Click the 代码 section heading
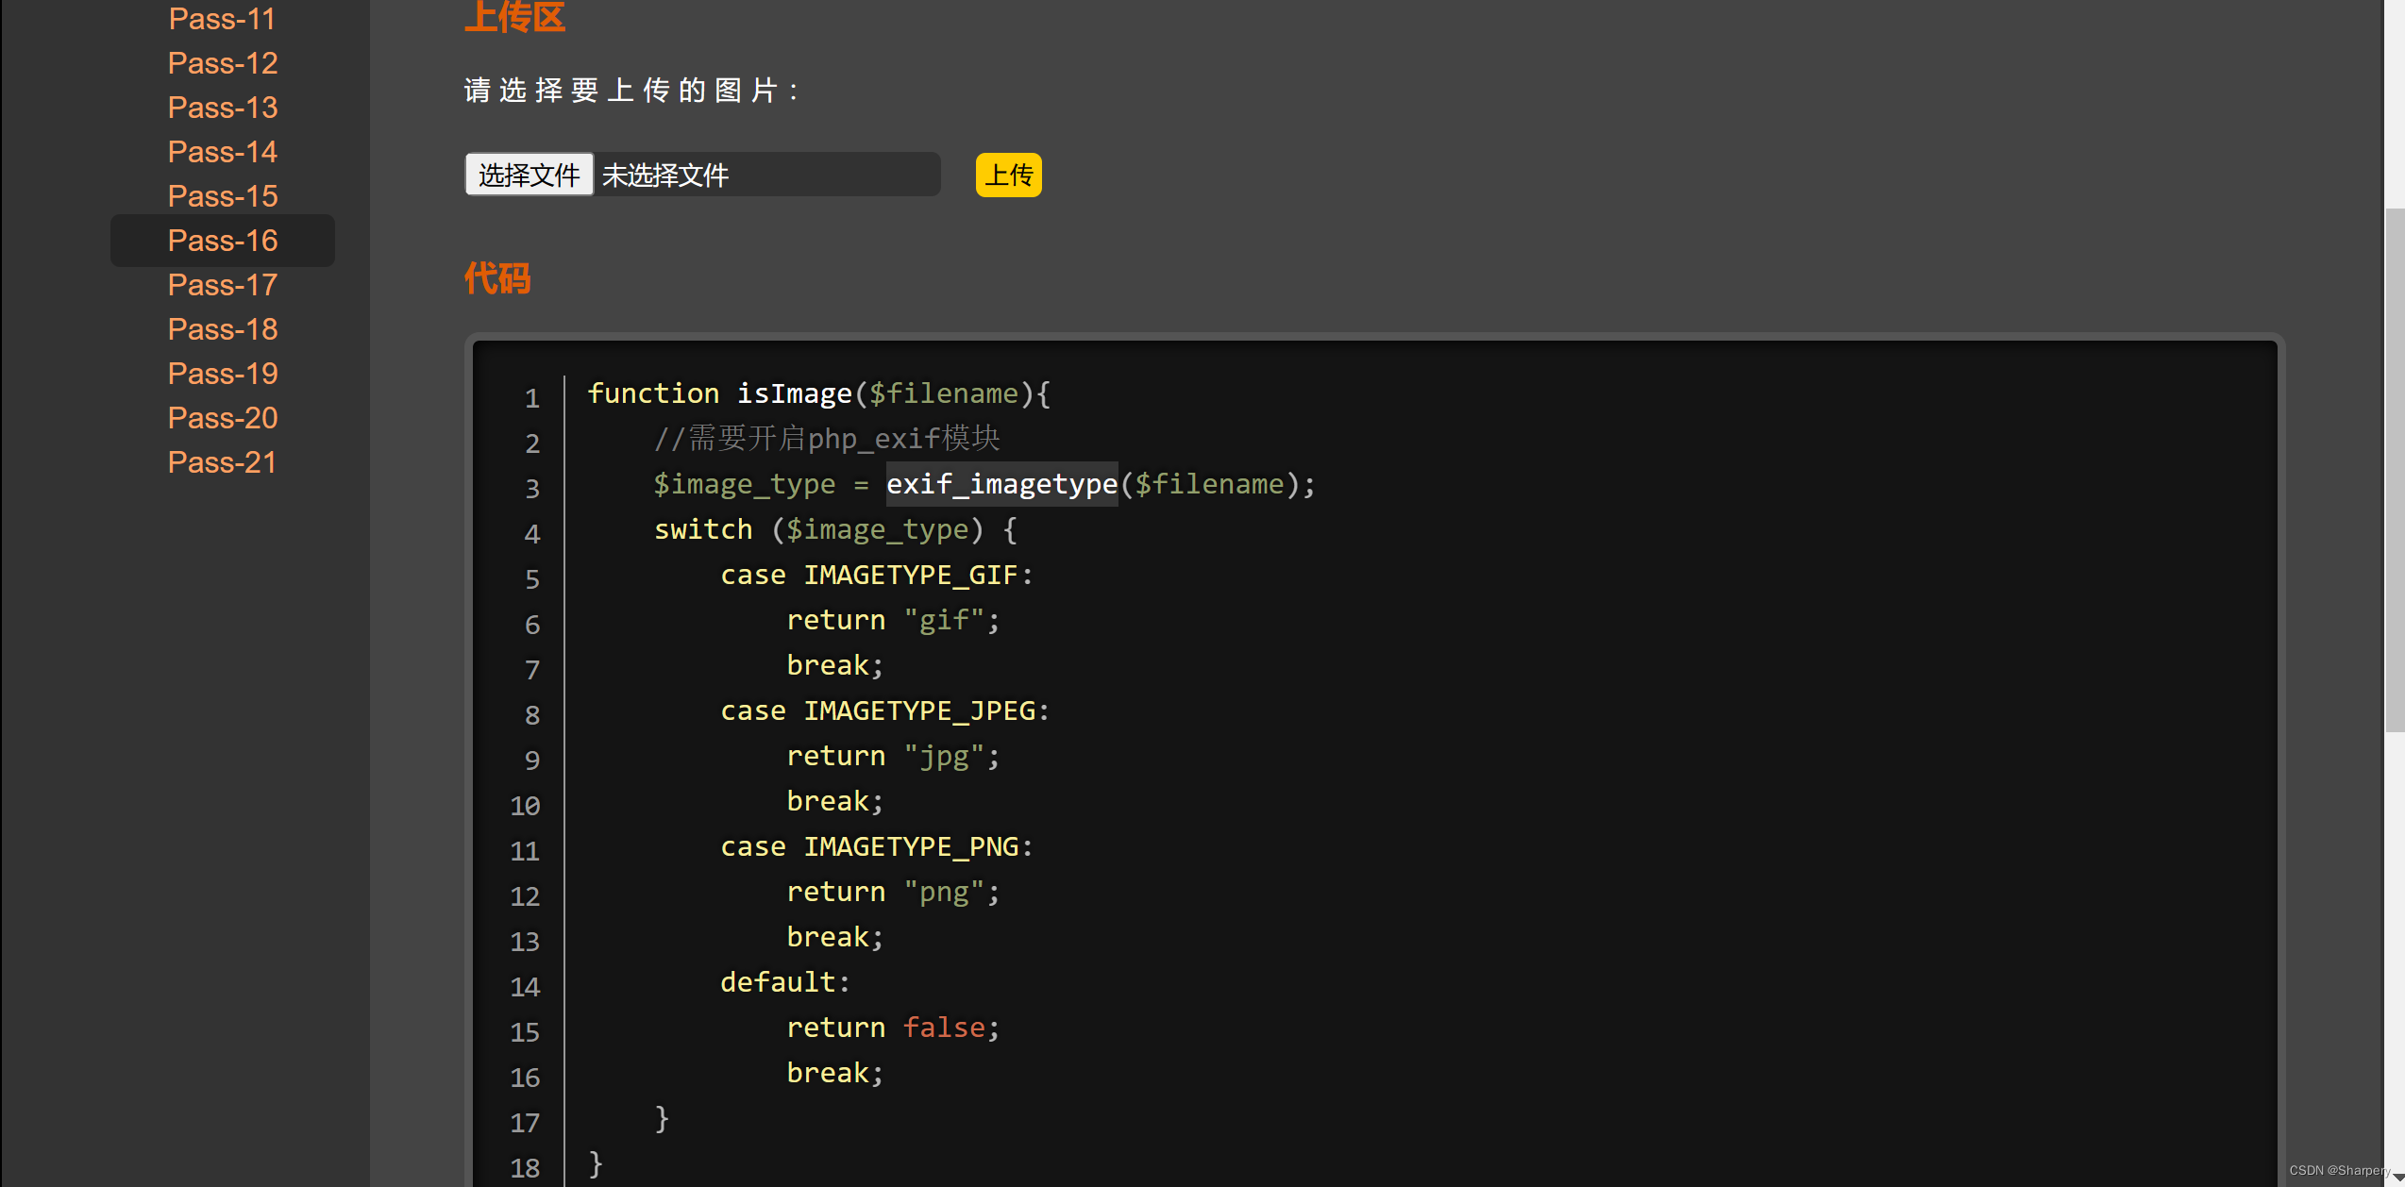Image resolution: width=2405 pixels, height=1187 pixels. point(496,278)
